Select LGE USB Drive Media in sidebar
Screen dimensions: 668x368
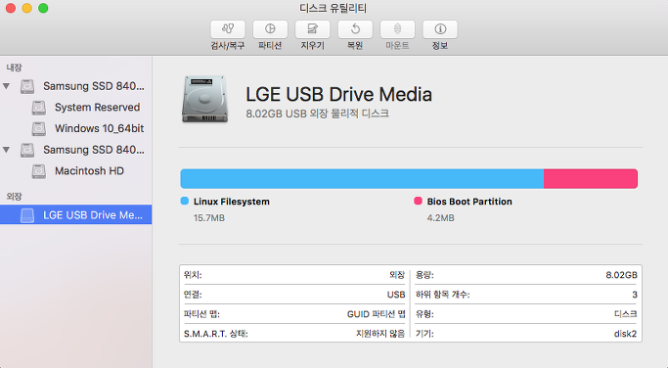coord(76,214)
